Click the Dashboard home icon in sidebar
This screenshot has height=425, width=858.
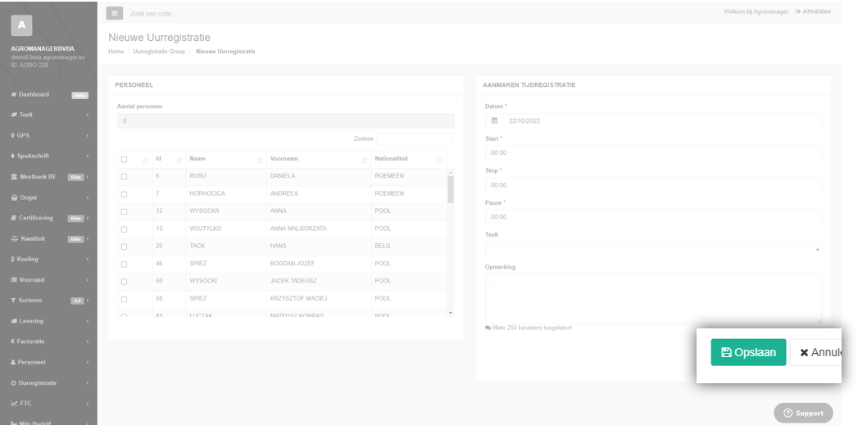[14, 95]
